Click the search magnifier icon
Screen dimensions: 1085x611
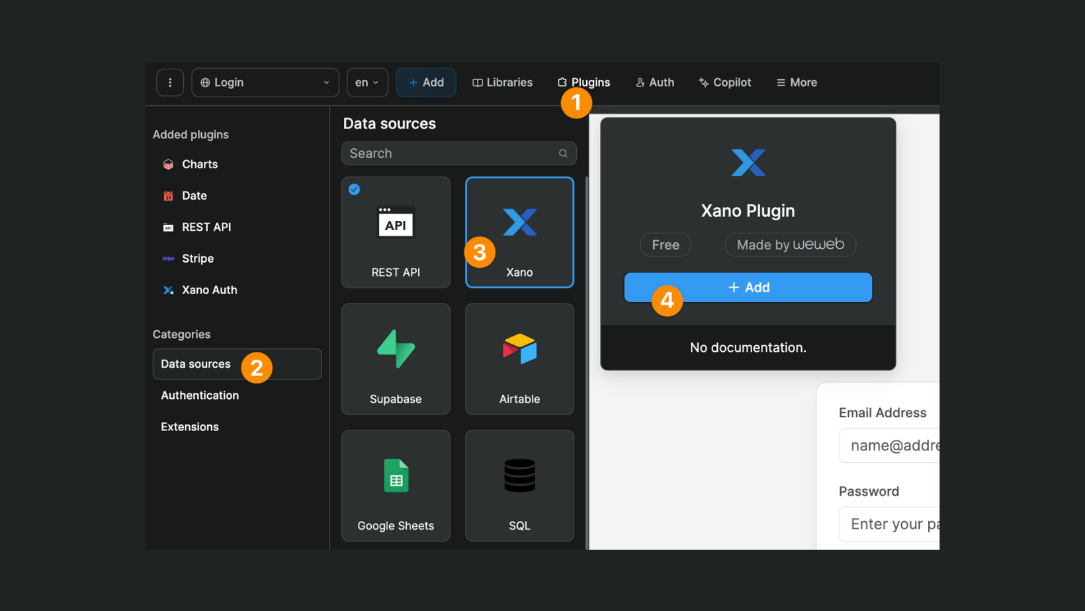click(x=563, y=153)
